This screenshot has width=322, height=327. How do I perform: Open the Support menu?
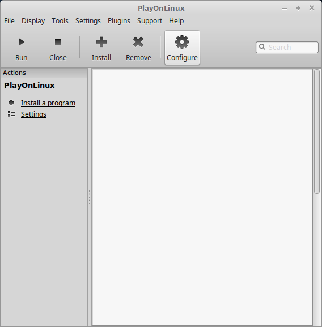(150, 20)
